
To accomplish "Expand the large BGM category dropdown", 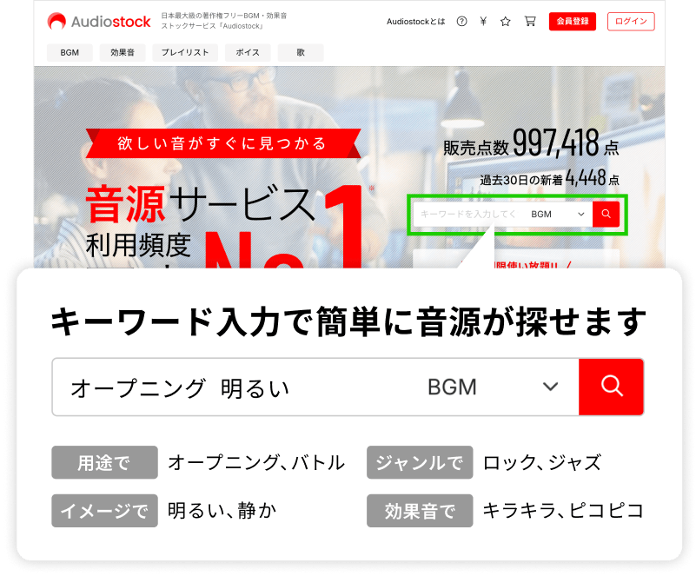I will coord(494,387).
